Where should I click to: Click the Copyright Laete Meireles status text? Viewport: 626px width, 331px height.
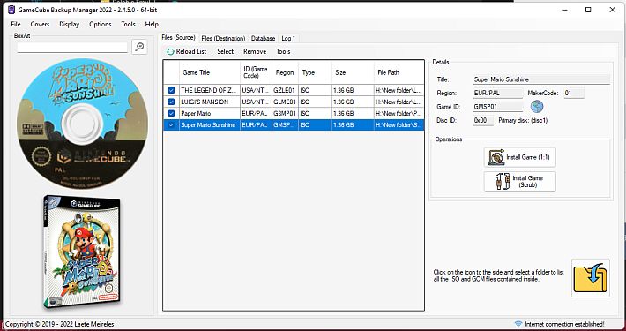click(60, 324)
